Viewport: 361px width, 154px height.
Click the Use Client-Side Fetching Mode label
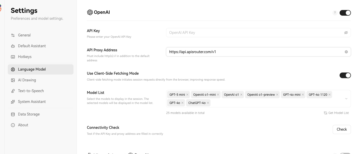pos(113,73)
